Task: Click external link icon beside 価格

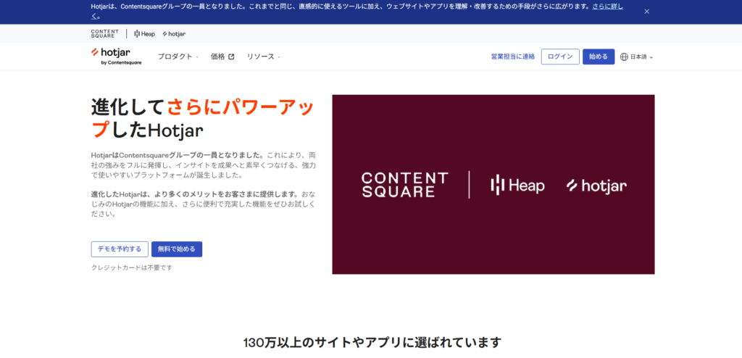Action: tap(231, 57)
